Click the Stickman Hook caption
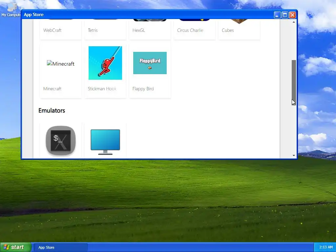The image size is (336, 252). [102, 89]
